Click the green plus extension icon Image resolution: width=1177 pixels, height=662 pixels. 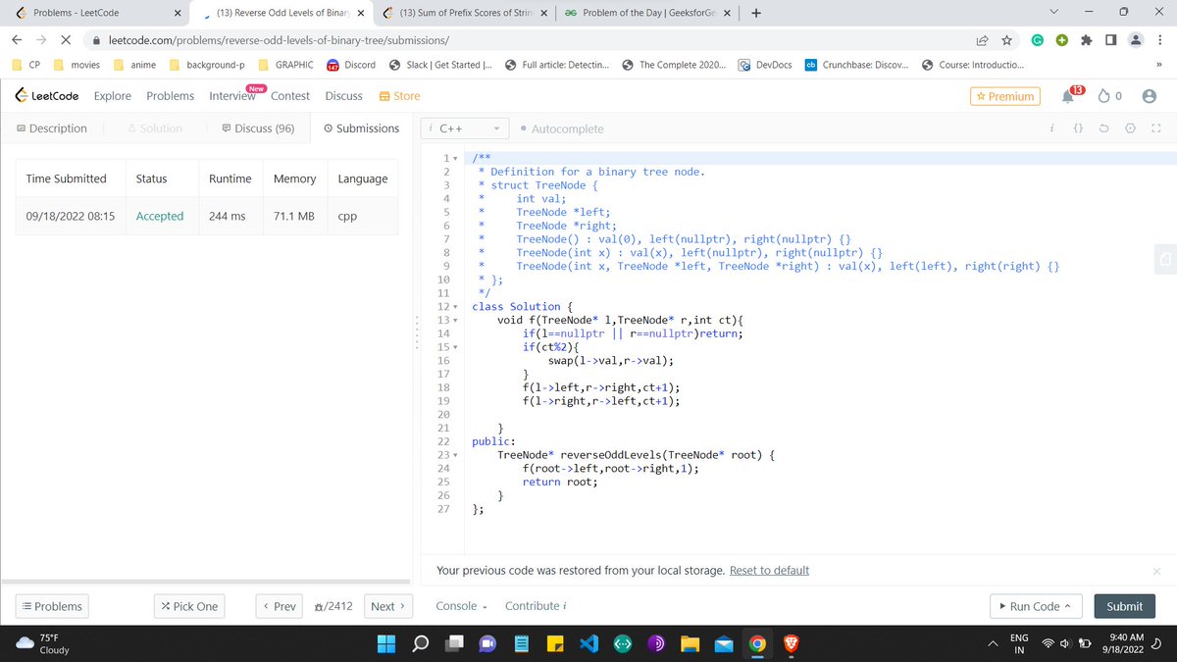(1061, 40)
